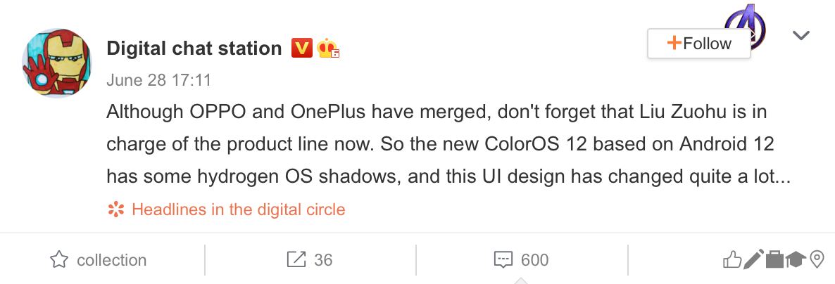Click the graduation cap icon
Viewport: 835px width, 284px height.
click(x=796, y=260)
